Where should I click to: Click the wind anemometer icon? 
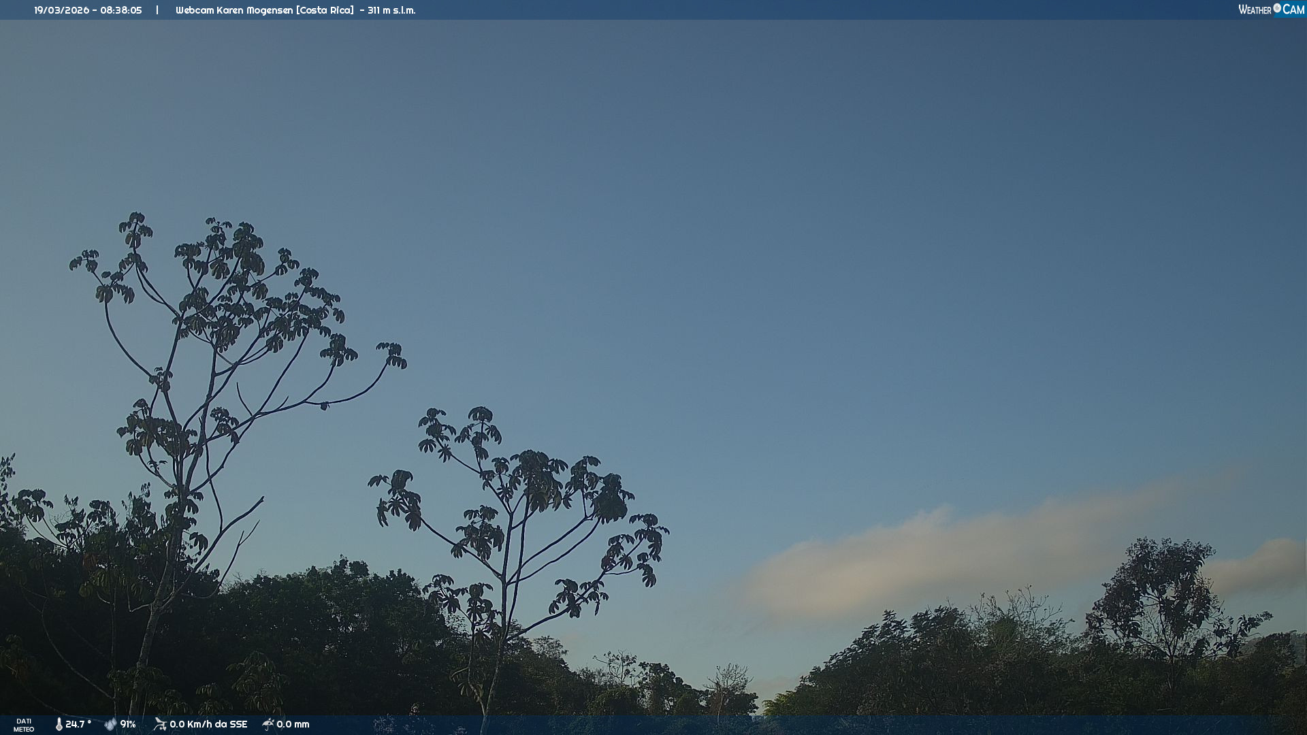(160, 724)
